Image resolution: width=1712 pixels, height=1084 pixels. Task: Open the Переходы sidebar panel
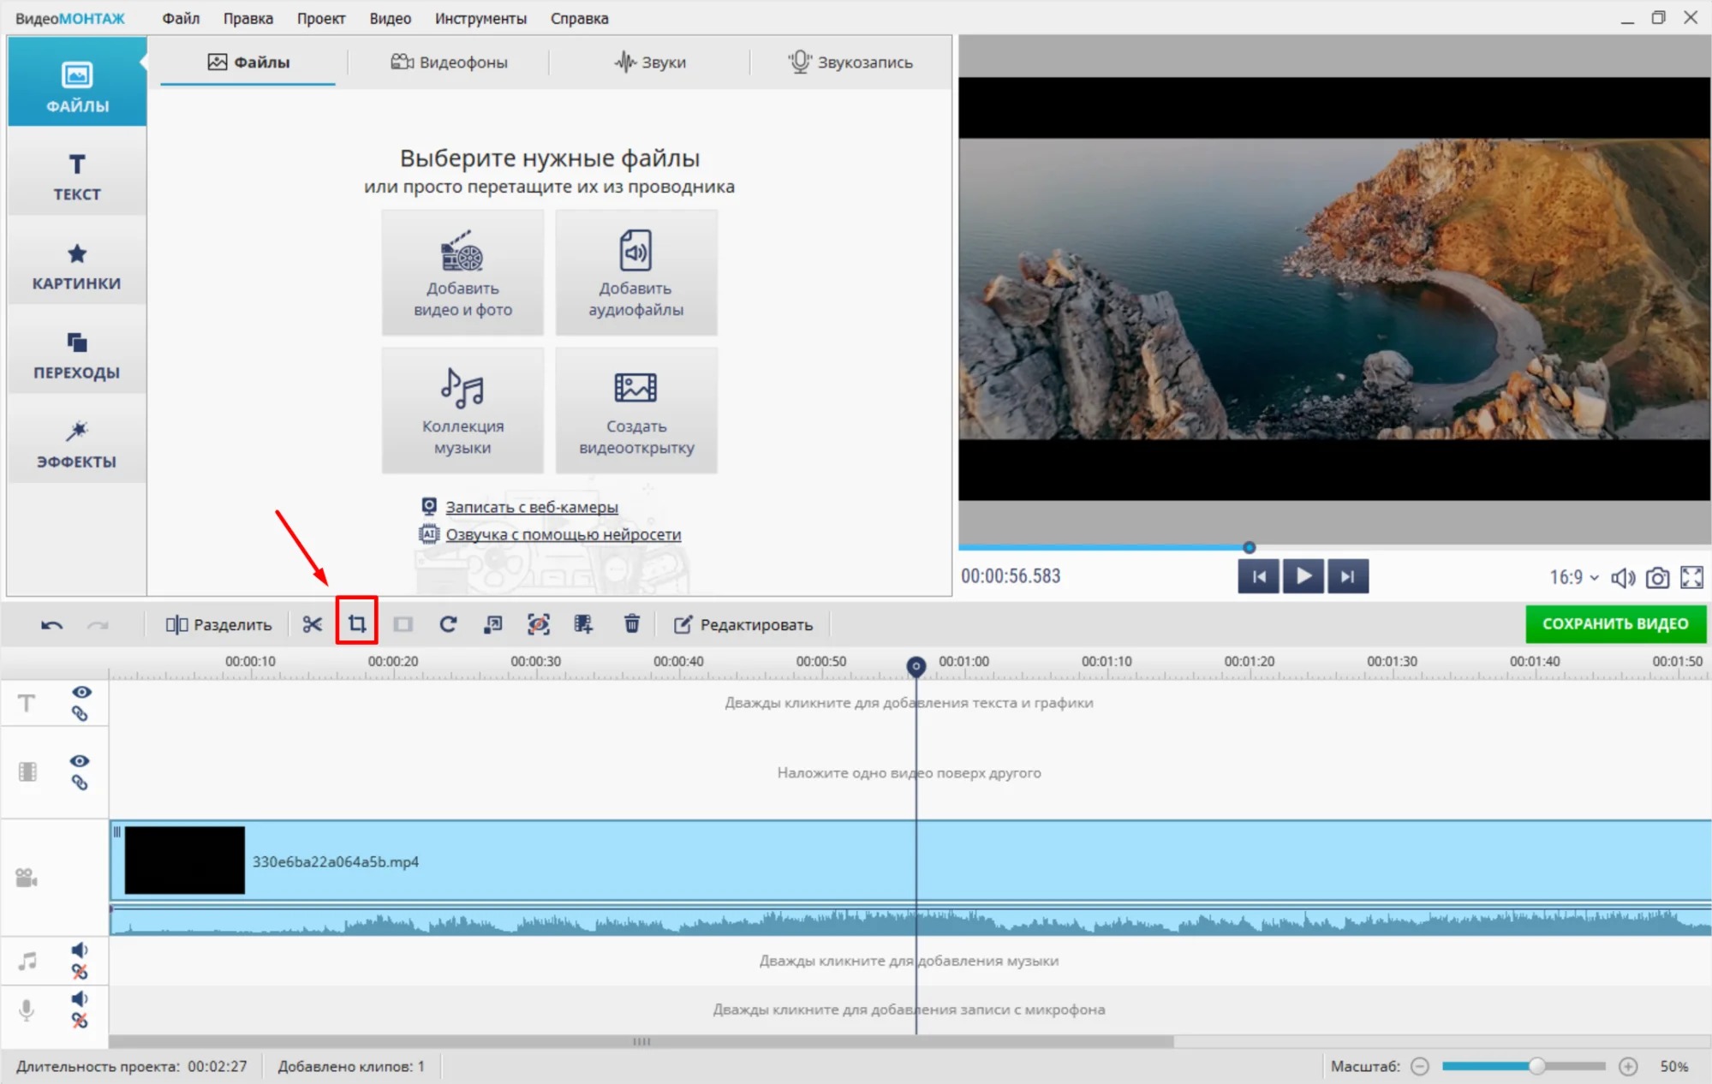(77, 354)
